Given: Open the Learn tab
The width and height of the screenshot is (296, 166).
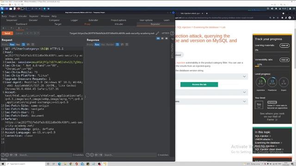Looking at the screenshot, I should click(166, 20).
